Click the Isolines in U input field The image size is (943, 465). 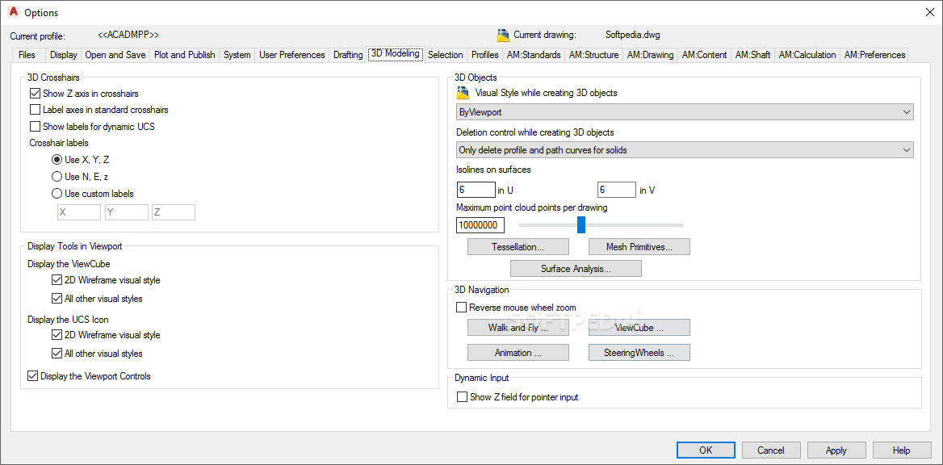pyautogui.click(x=476, y=190)
